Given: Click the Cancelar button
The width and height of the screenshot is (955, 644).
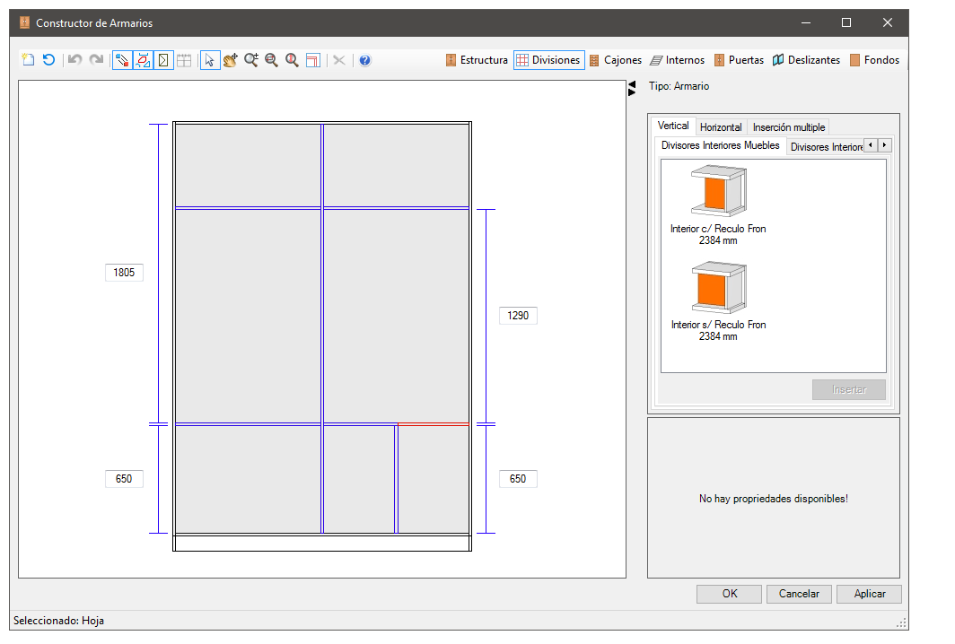Looking at the screenshot, I should tap(799, 594).
